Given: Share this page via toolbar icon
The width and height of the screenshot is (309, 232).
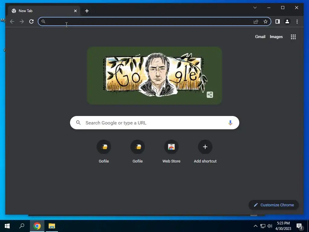Looking at the screenshot, I should click(x=256, y=21).
